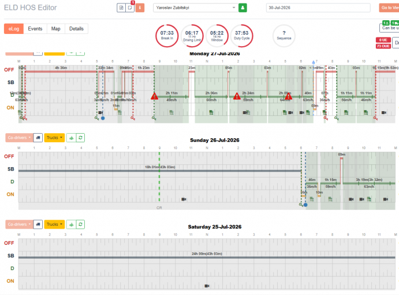399x295 pixels.
Task: Expand Trucks dropdown for Saturday 25-Jul-2026
Action: point(54,224)
